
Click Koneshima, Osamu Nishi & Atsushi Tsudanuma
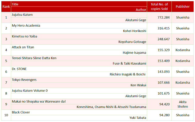111,107
